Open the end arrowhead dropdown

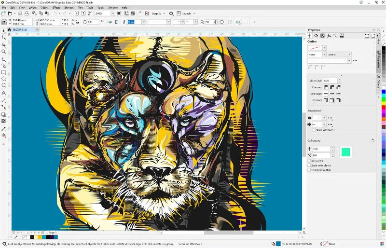[x=324, y=124]
